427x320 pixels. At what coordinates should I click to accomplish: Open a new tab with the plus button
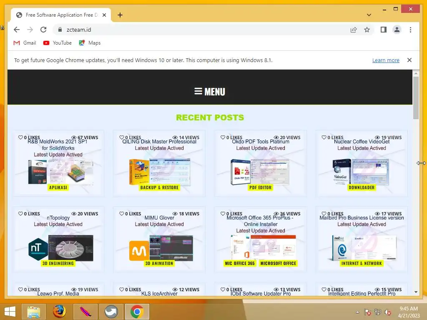click(x=120, y=15)
